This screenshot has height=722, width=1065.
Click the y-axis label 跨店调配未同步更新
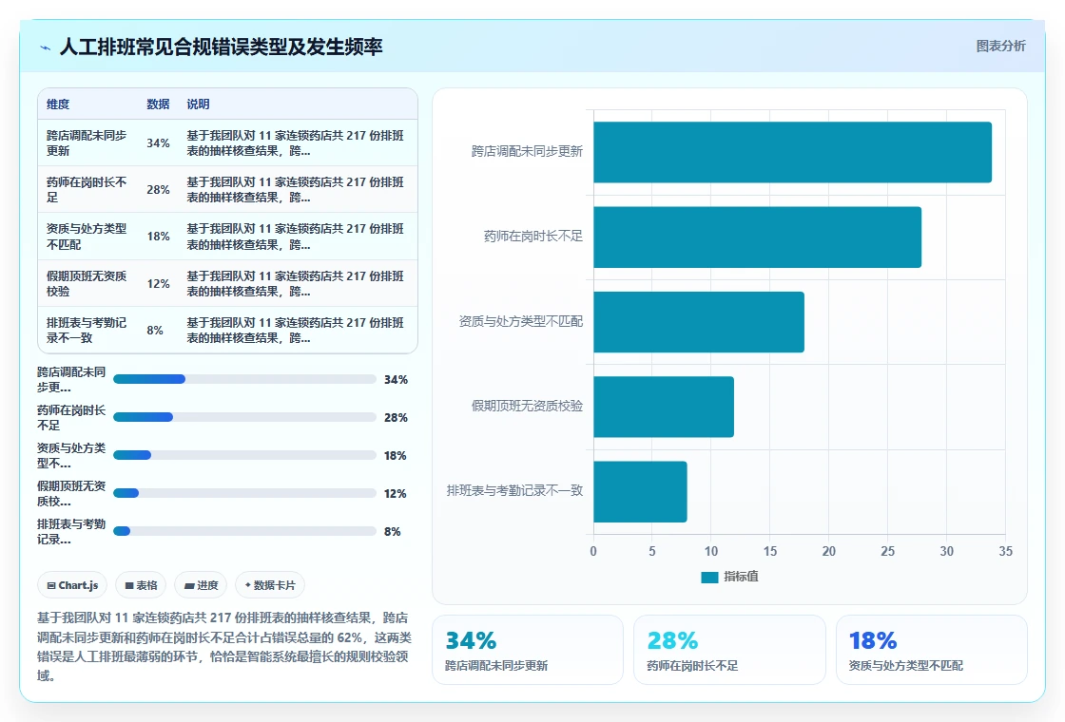click(x=527, y=152)
